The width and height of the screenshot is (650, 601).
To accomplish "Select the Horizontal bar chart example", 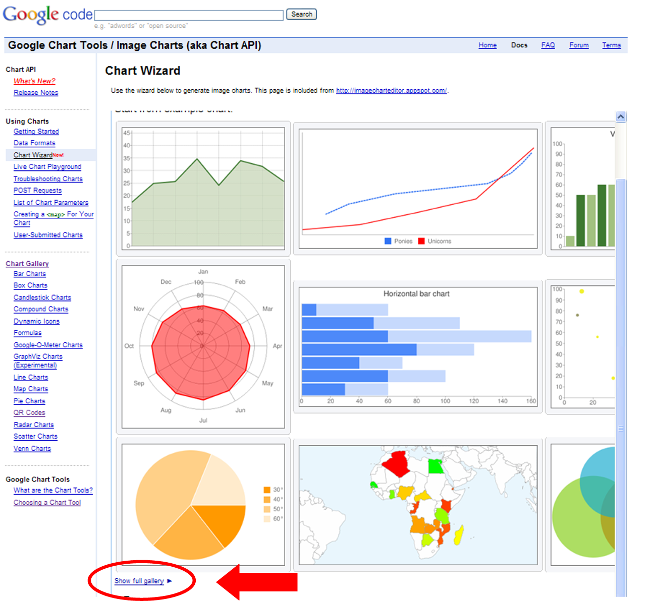I will point(418,347).
